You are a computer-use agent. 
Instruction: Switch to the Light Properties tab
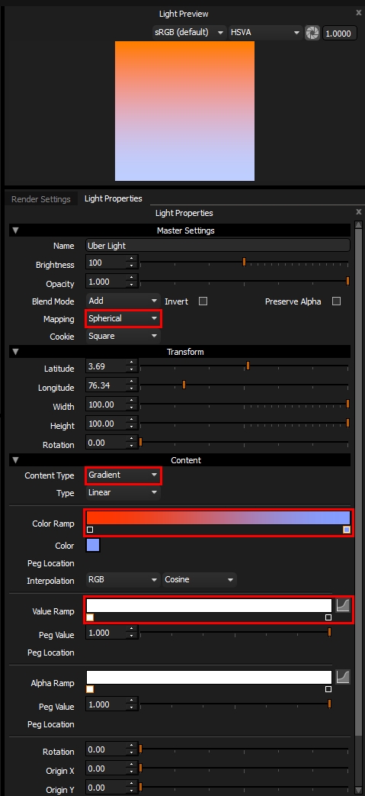coord(113,198)
